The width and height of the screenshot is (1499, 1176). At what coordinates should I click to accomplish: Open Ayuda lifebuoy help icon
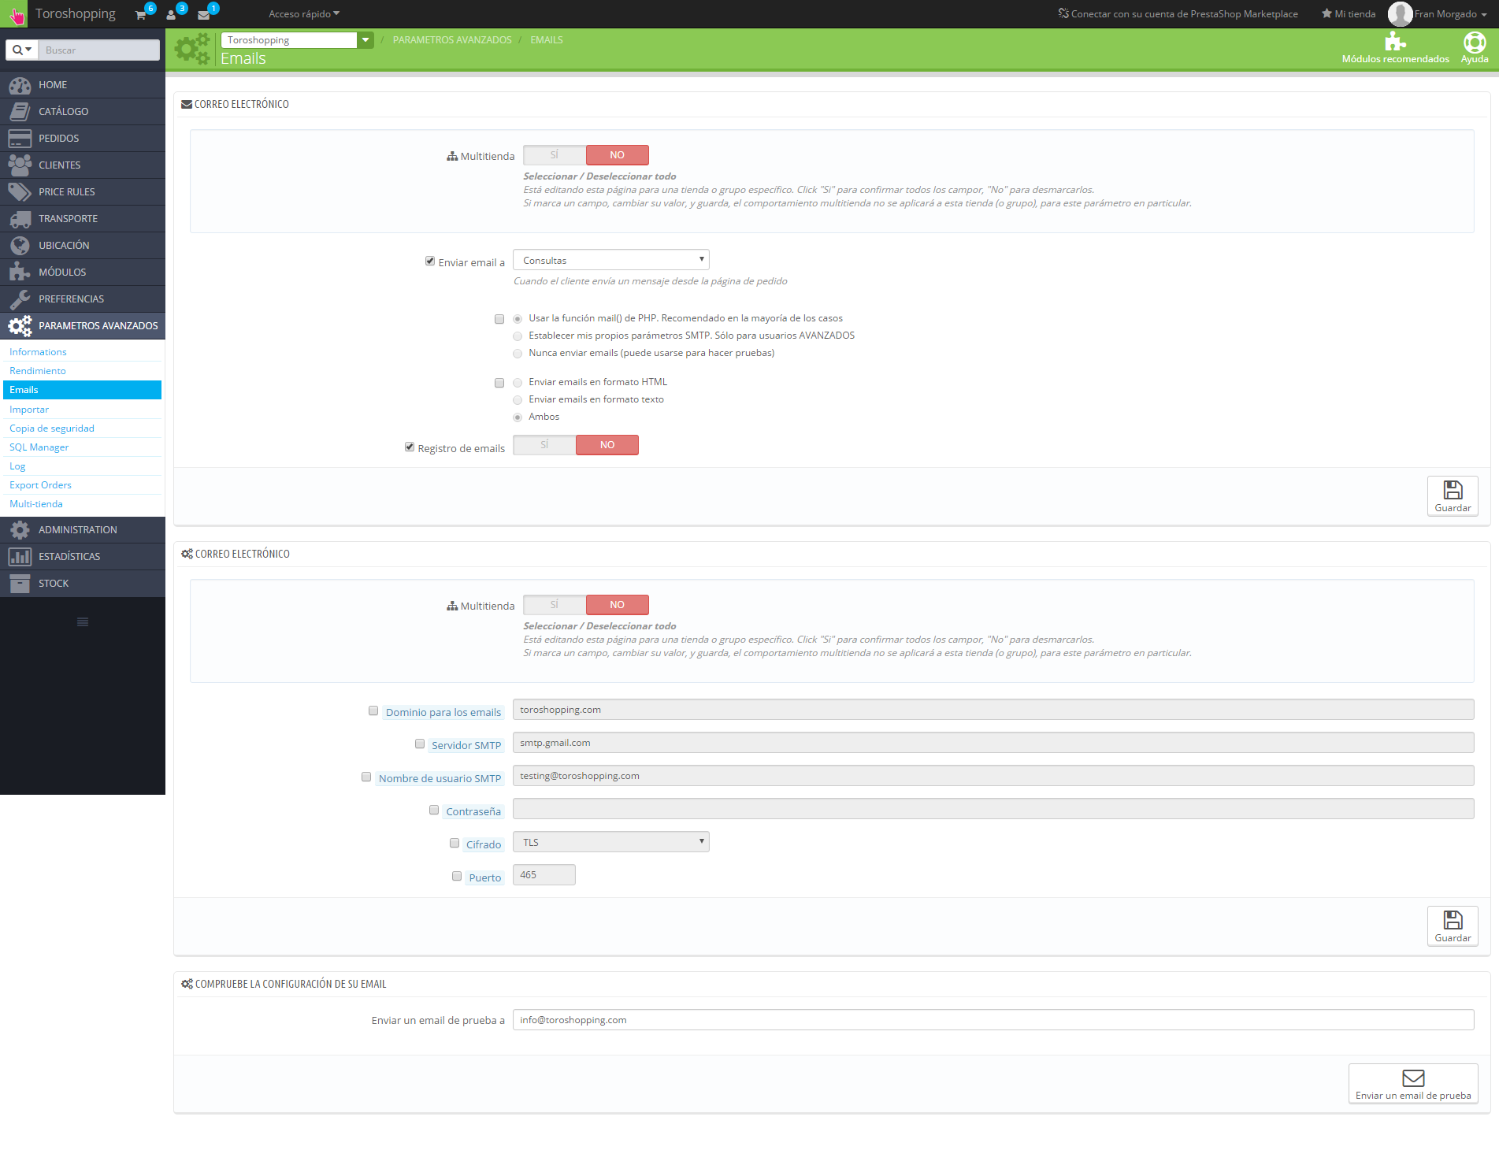click(1475, 41)
